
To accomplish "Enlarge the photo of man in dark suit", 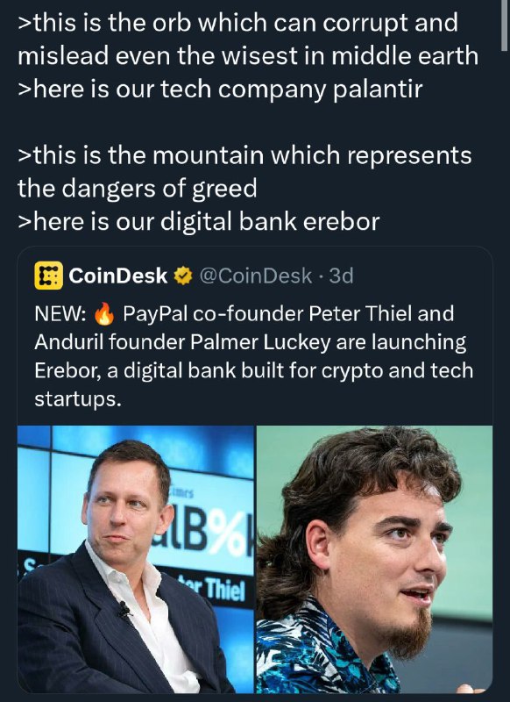I will point(136,559).
